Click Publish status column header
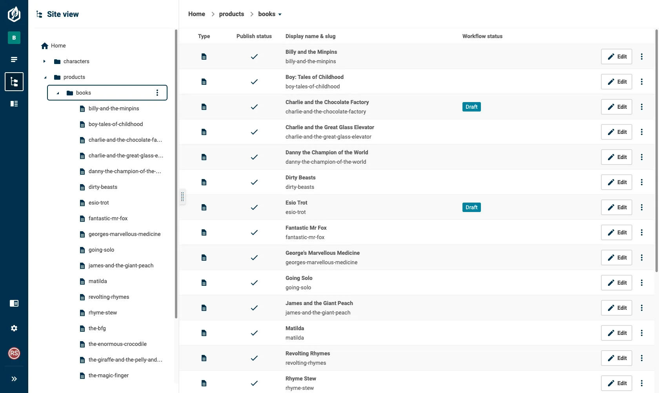The width and height of the screenshot is (659, 393). click(254, 36)
